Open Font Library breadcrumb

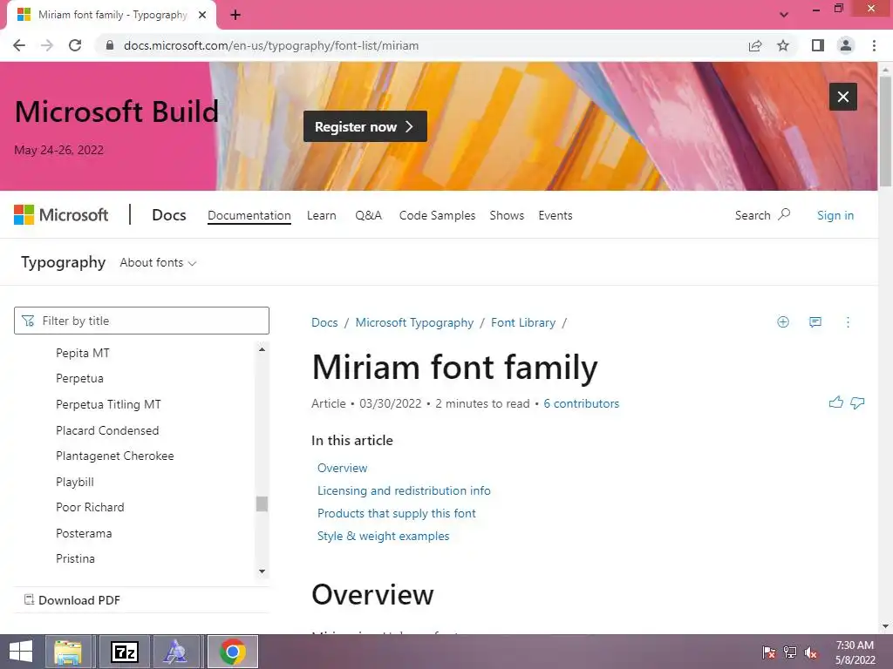click(x=523, y=322)
